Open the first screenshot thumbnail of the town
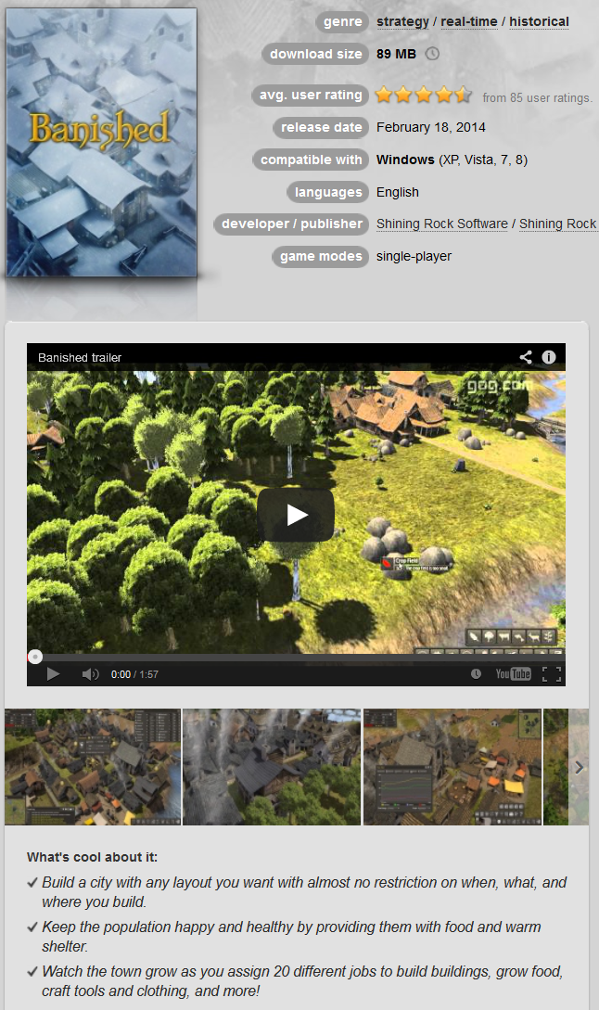This screenshot has height=1010, width=599. [x=93, y=766]
